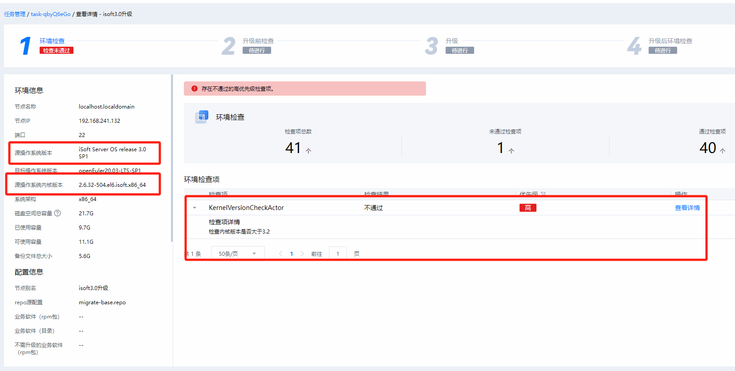Select step 4 升级后环境检查
Screen dimensions: 735x371
point(670,41)
